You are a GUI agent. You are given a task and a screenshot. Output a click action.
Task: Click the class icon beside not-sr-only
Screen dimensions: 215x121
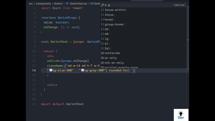tap(102, 63)
